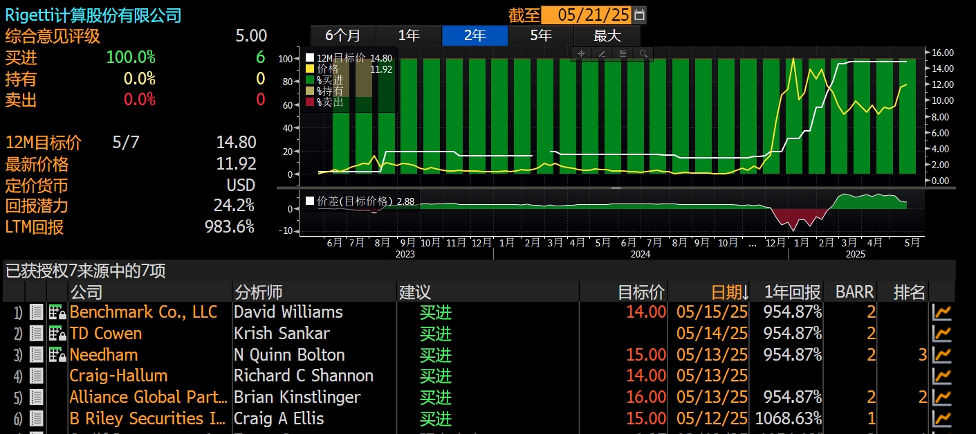Screen dimensions: 976x434
Task: Click the 5.00 综合意见评级 value
Action: 251,36
